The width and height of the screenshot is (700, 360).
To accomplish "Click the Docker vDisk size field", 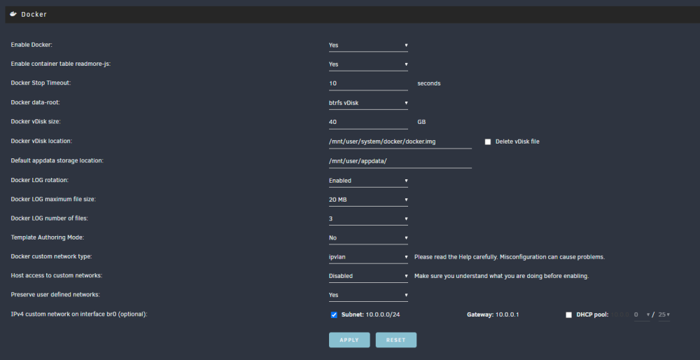I will click(x=368, y=123).
